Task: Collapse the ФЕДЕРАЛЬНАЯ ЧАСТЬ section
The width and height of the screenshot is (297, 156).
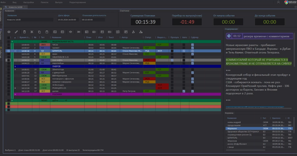Action: [12, 42]
